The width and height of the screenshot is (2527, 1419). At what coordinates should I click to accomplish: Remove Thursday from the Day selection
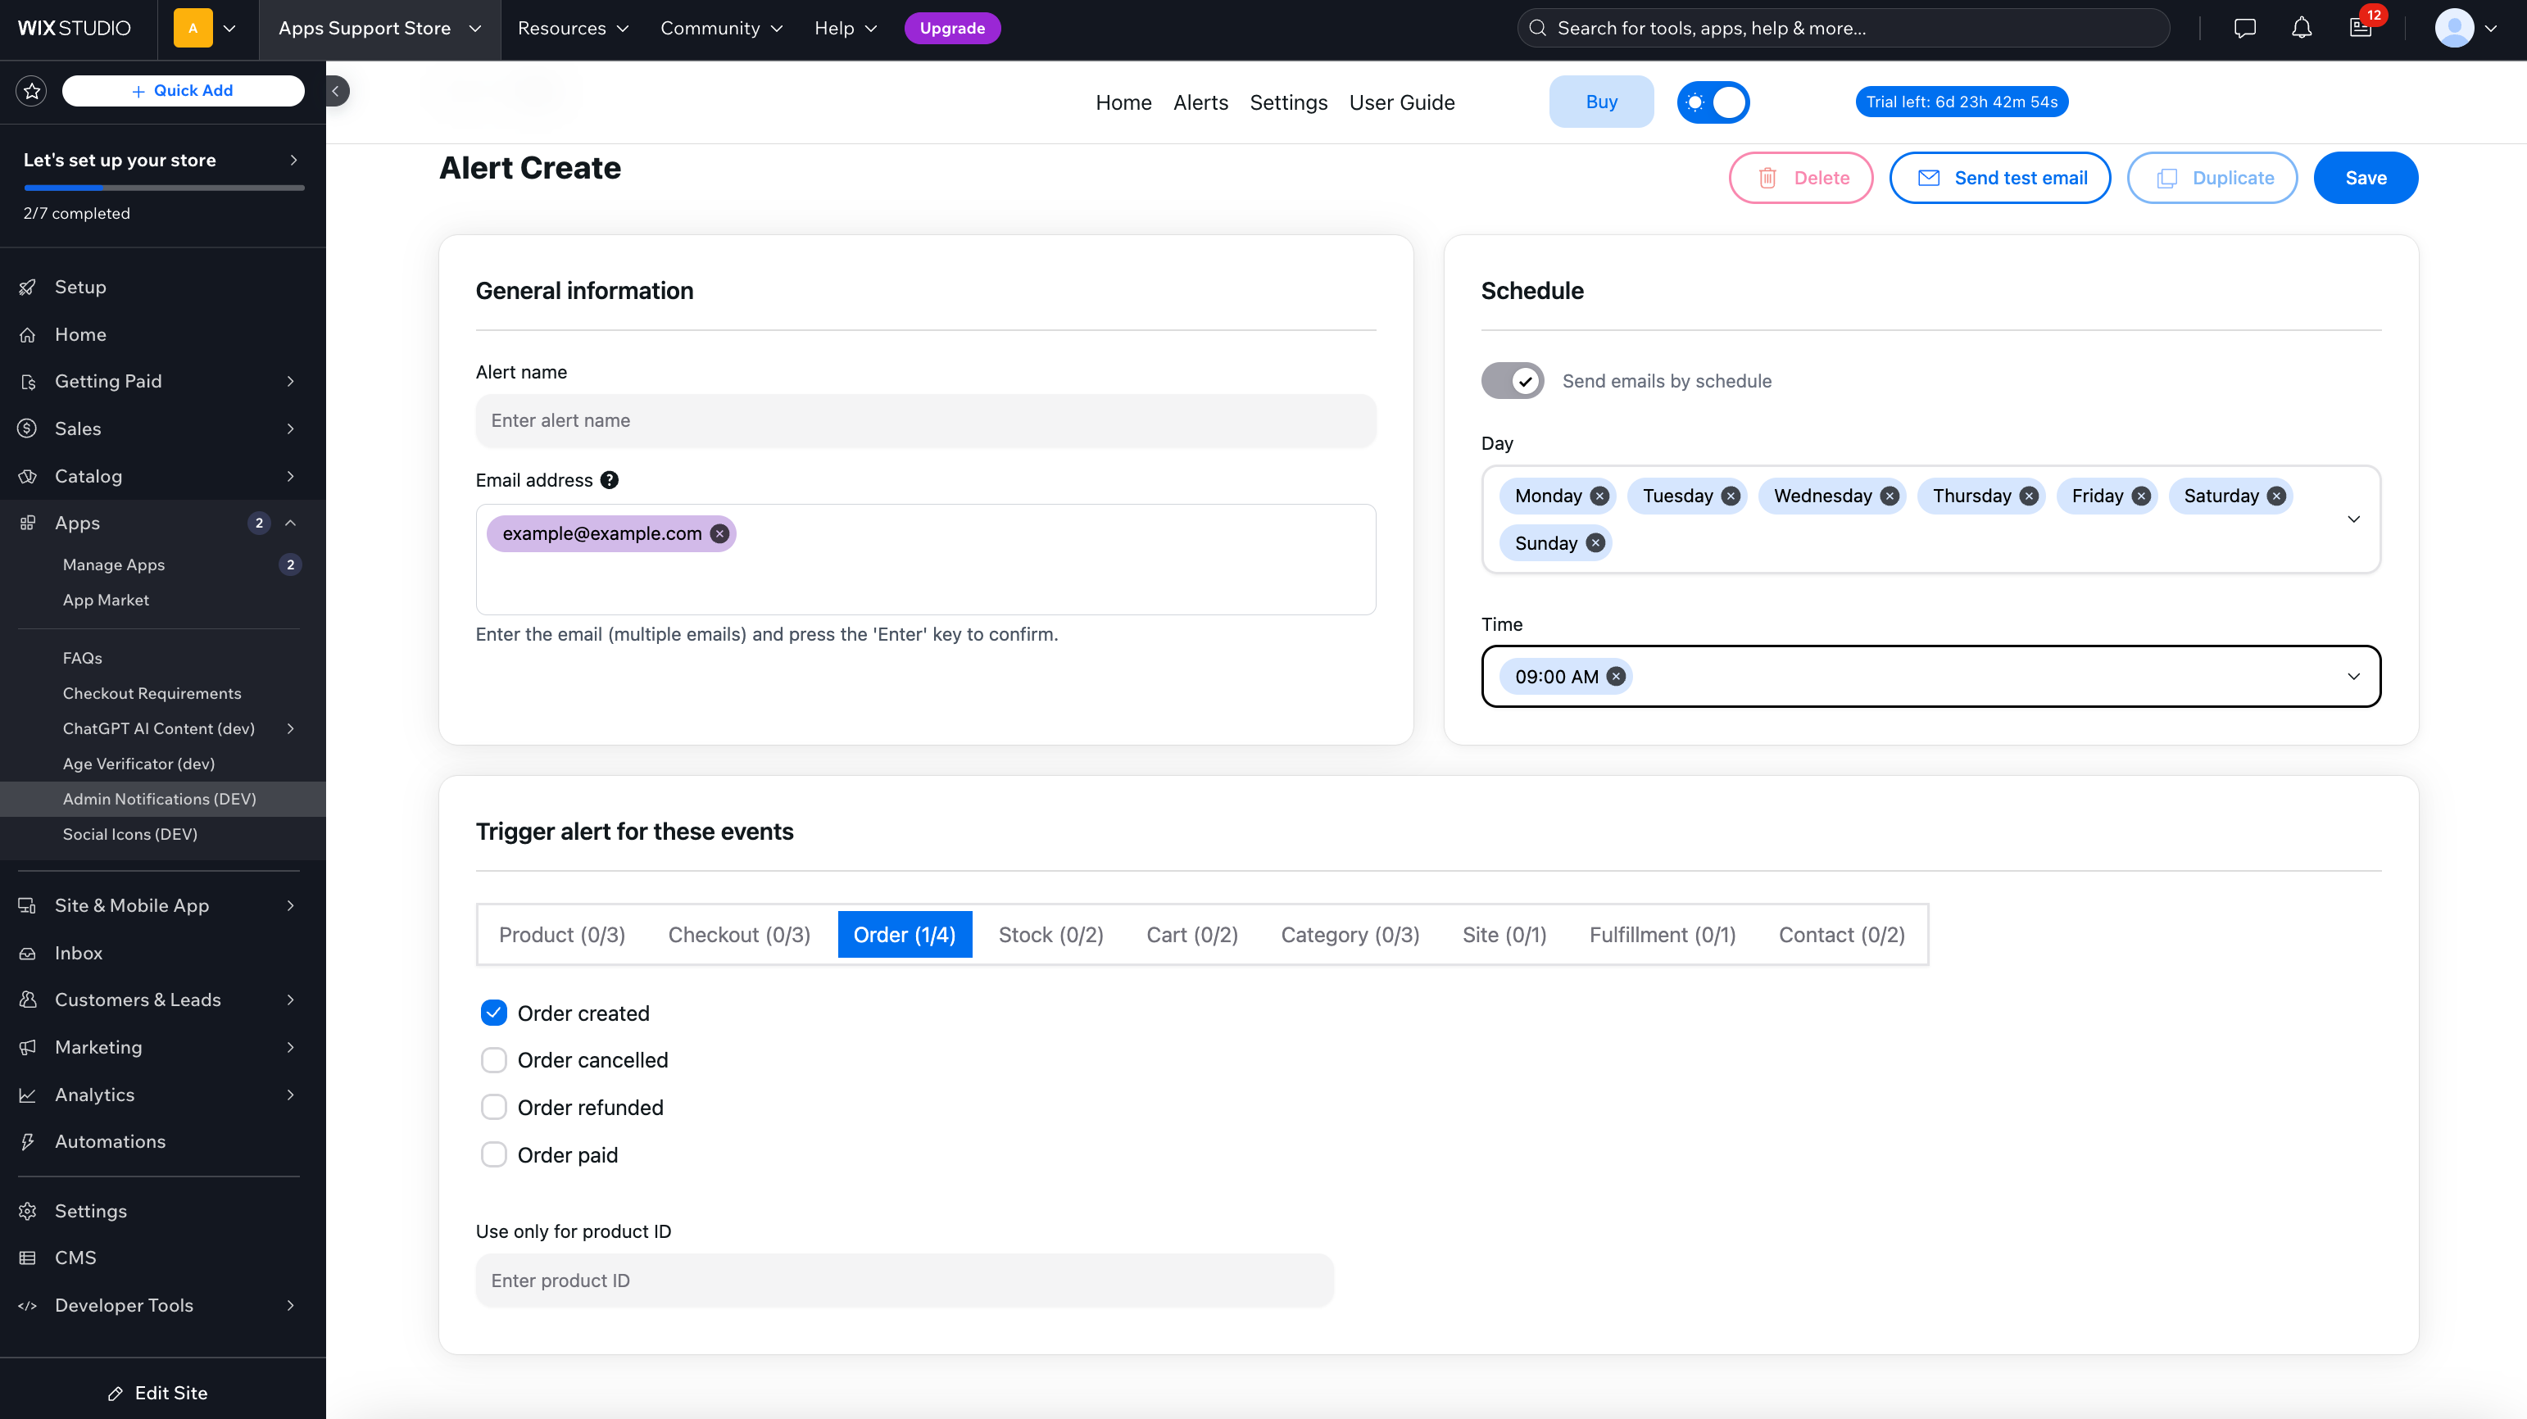(2029, 496)
